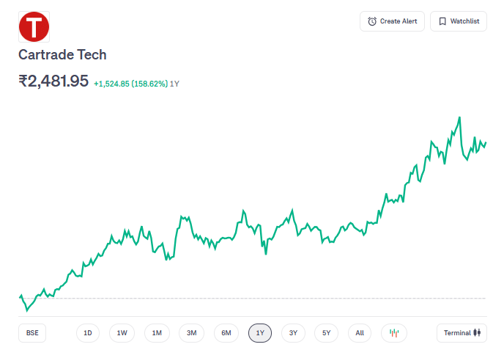This screenshot has height=358, width=504.
Task: Choose the All time range
Action: click(x=360, y=333)
